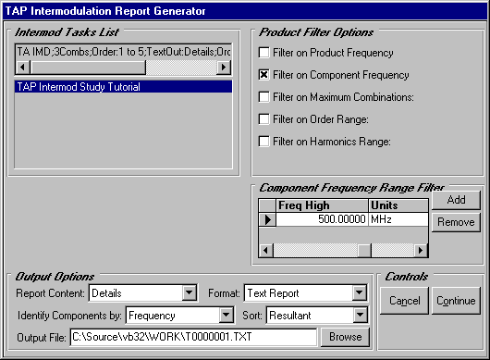The image size is (490, 360).
Task: Click the Continue button
Action: click(456, 301)
